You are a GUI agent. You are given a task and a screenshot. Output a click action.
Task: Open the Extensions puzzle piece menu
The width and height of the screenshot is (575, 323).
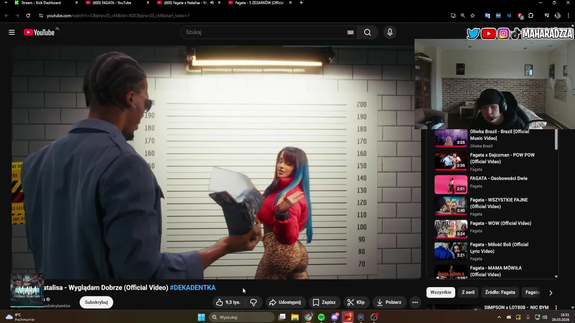click(531, 16)
